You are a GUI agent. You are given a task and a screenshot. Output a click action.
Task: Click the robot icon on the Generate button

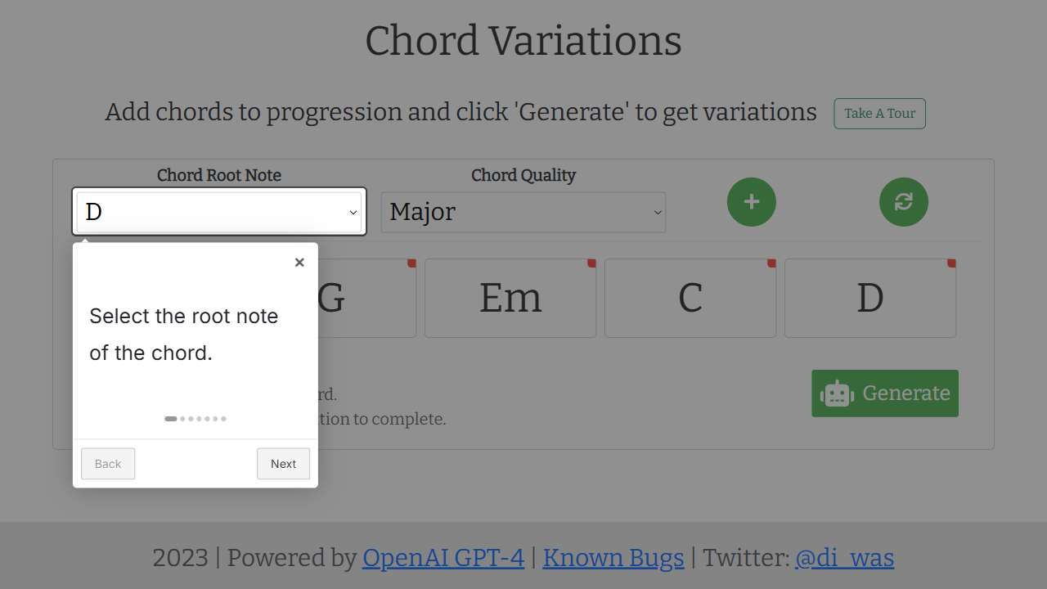point(837,393)
